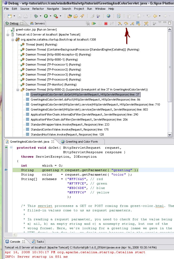Click the editor horizontal scrollbar left arrow

coord(14,235)
